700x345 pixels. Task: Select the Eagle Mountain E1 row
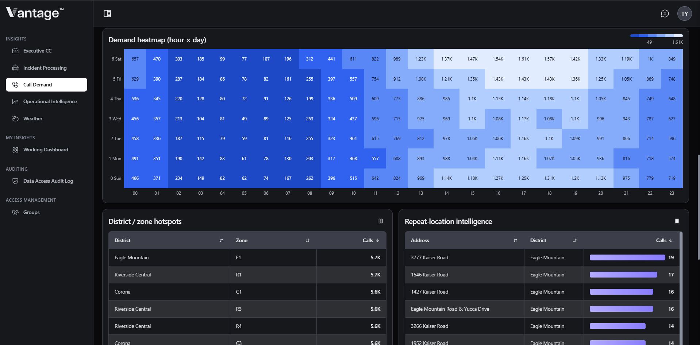click(247, 257)
